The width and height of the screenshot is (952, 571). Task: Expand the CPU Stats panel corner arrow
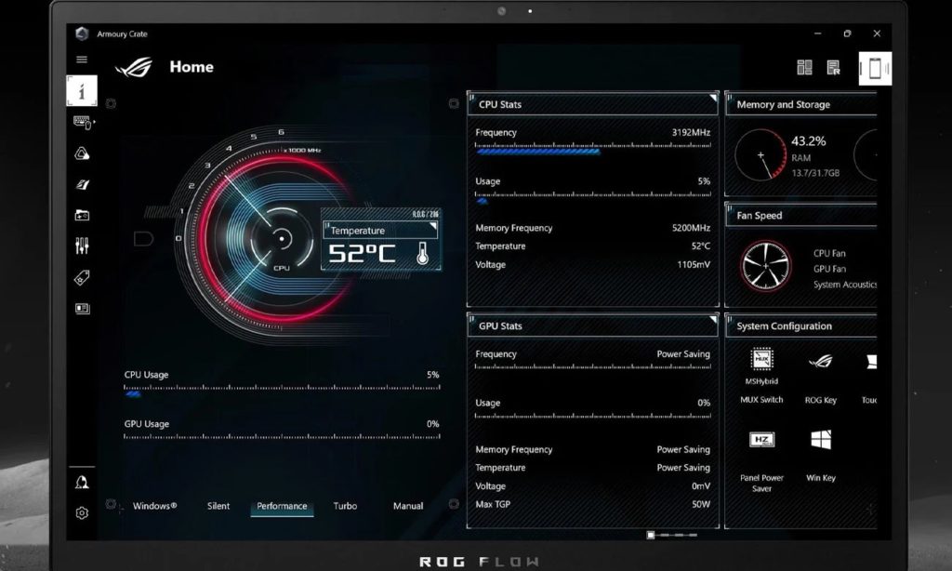click(x=713, y=98)
